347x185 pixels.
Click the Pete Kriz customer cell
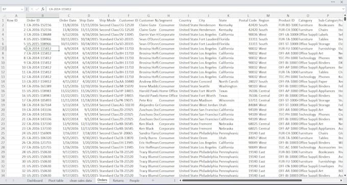[x=148, y=100]
